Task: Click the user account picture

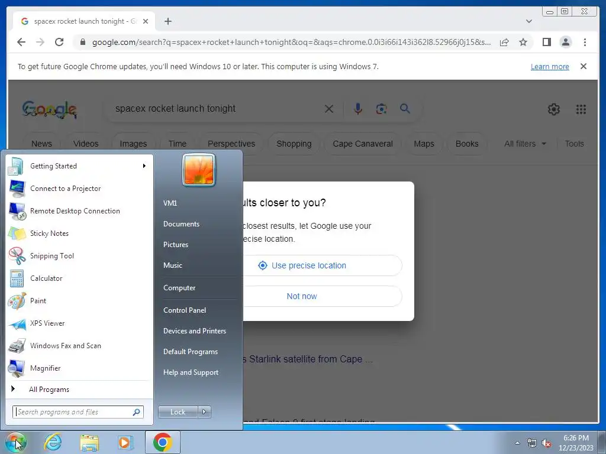Action: pos(199,170)
